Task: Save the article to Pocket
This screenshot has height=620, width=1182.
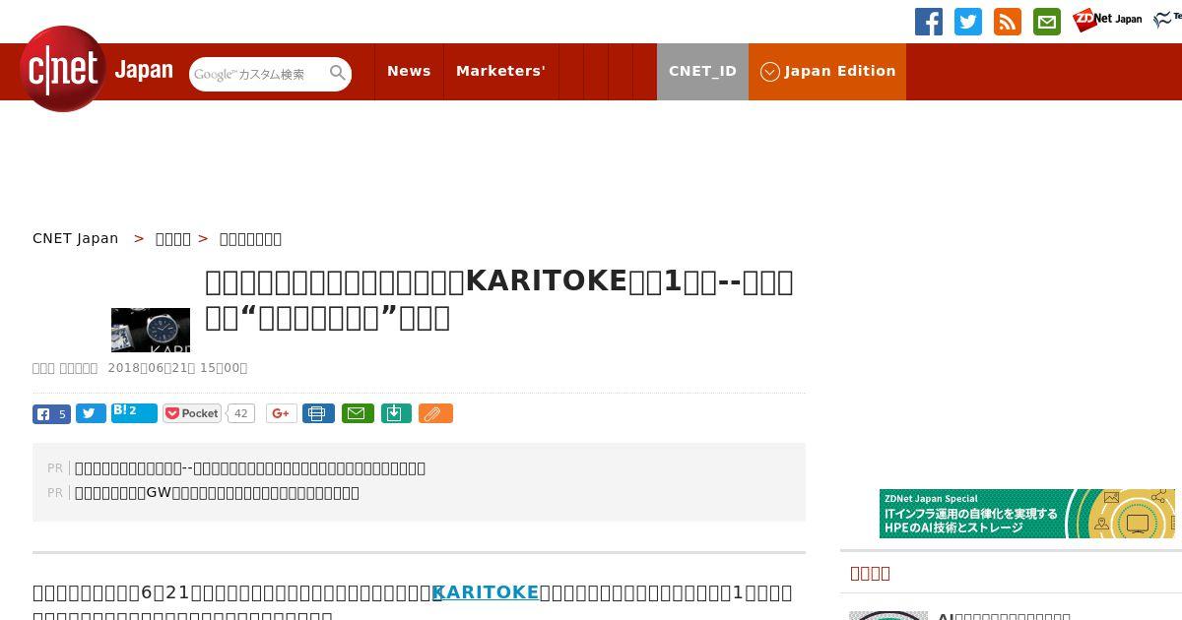Action: pyautogui.click(x=192, y=413)
